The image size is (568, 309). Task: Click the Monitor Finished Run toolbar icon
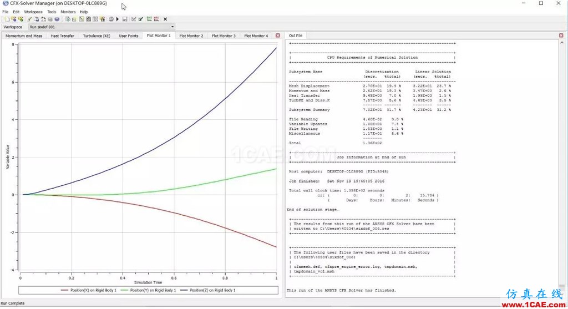[21, 19]
